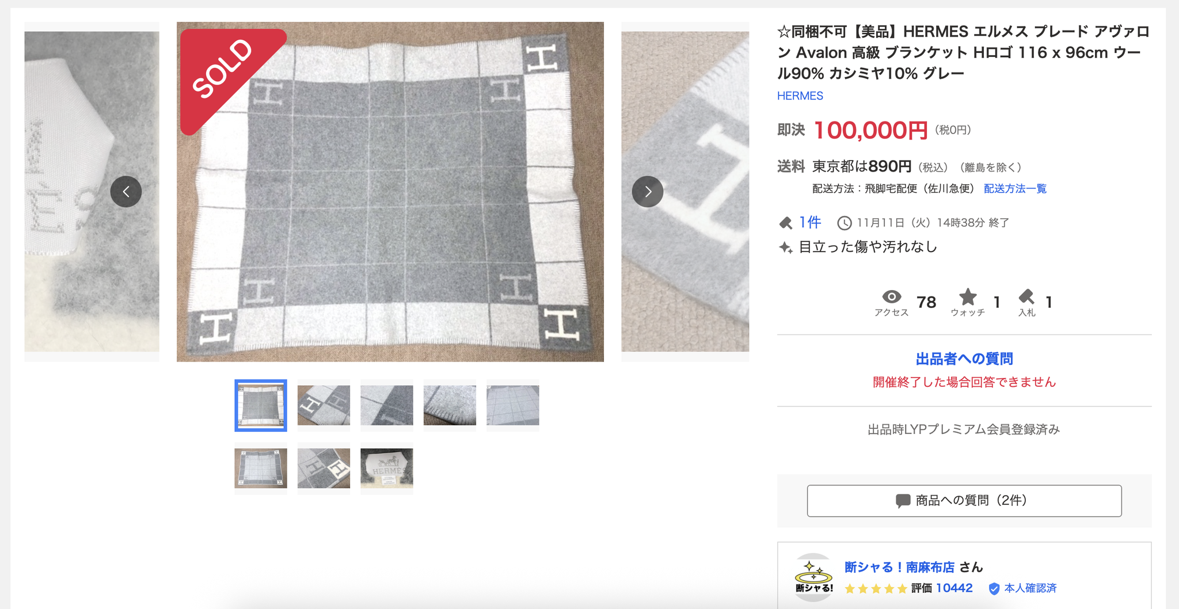
Task: Open seller rating 10442
Action: [x=954, y=588]
